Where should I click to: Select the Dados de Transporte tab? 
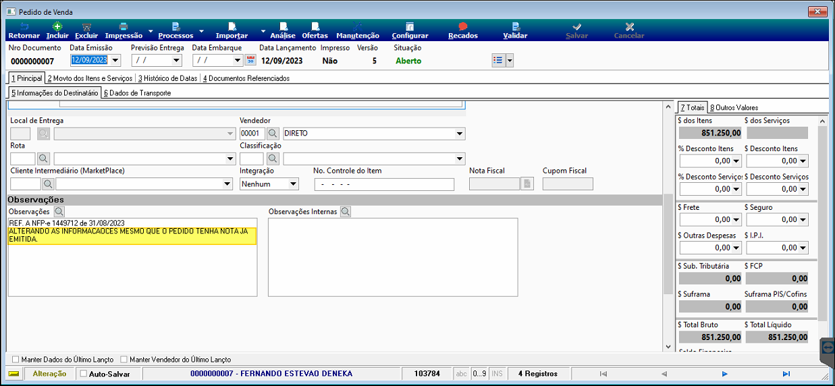point(138,93)
